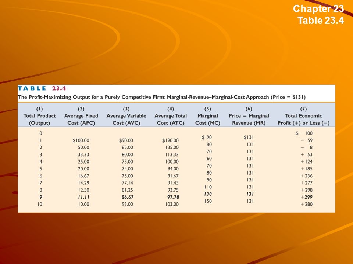The image size is (353, 264).
Task: Click AVC cell '$90.00'
Action: click(126, 140)
